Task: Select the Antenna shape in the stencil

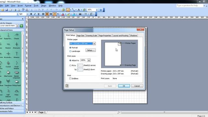Action: tap(17, 55)
